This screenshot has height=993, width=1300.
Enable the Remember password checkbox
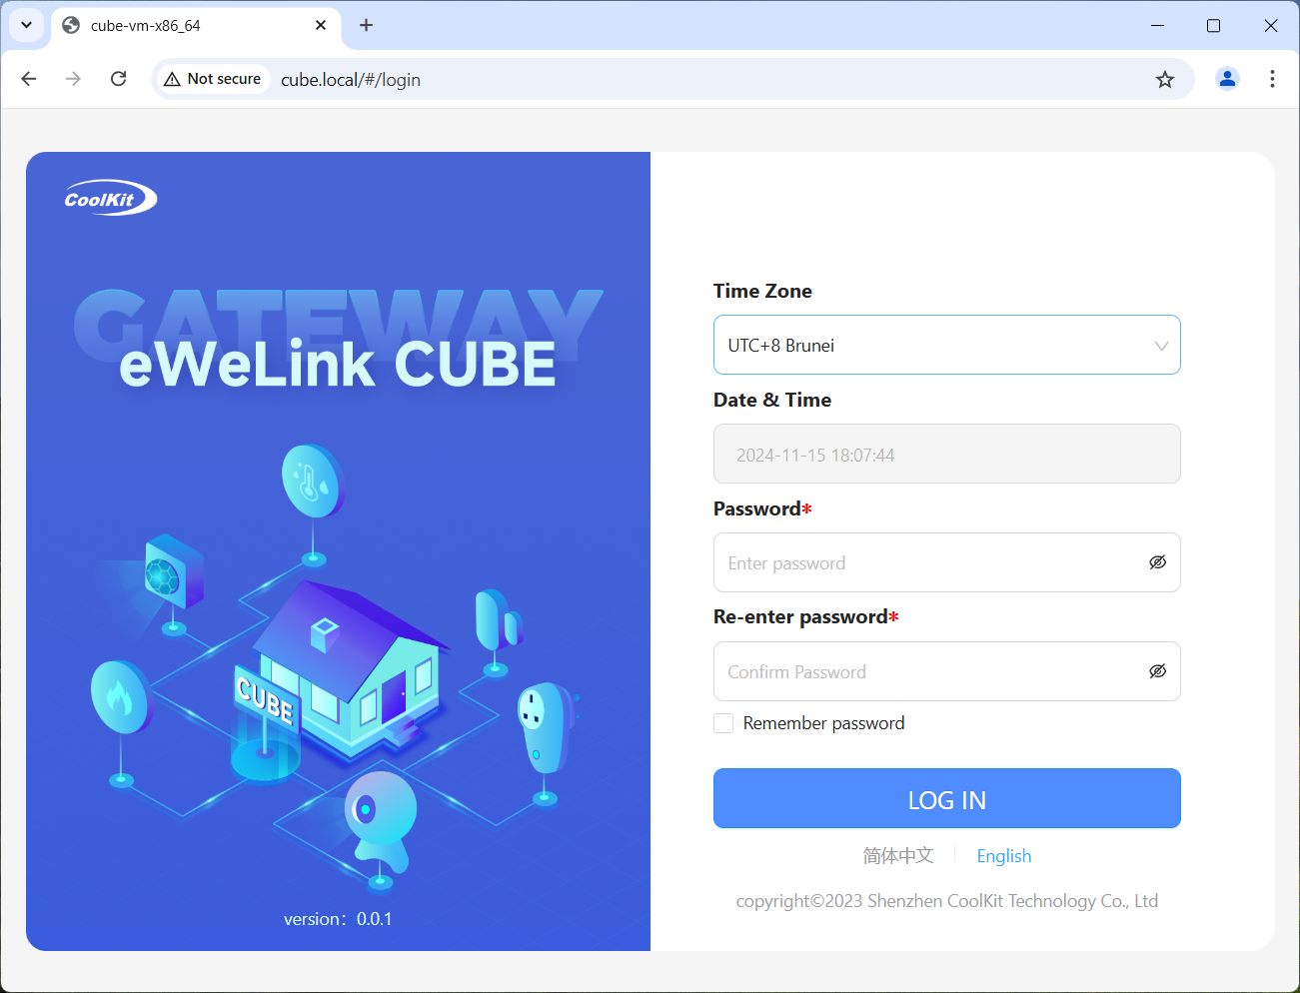(723, 723)
